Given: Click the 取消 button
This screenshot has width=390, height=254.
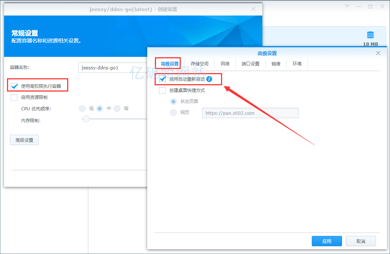Looking at the screenshot, I should click(360, 241).
